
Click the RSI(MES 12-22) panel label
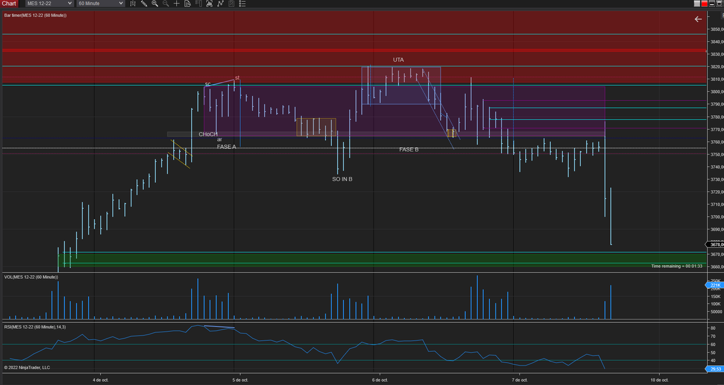click(x=34, y=326)
